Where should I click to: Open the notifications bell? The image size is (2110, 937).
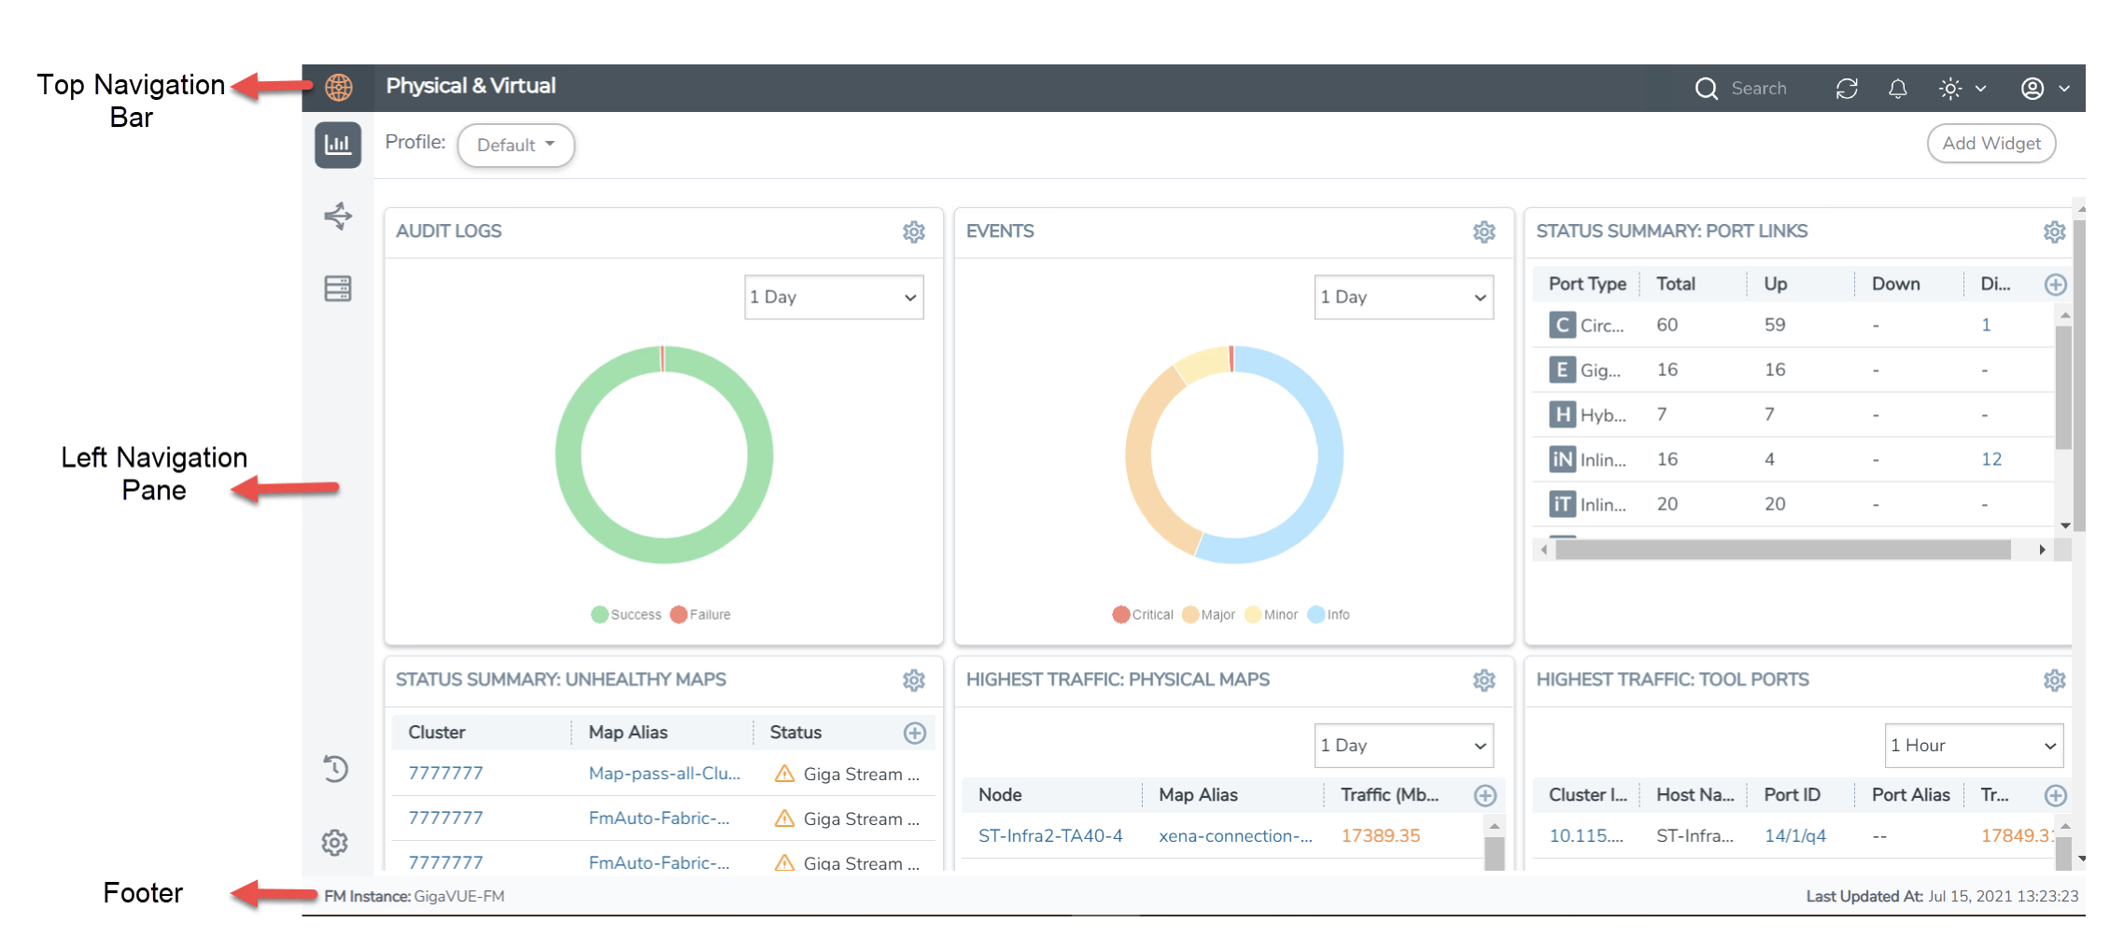[x=1897, y=89]
